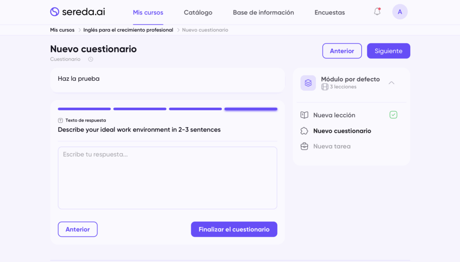Click the puzzle icon for Nuevo cuestionario
460x262 pixels.
click(304, 131)
